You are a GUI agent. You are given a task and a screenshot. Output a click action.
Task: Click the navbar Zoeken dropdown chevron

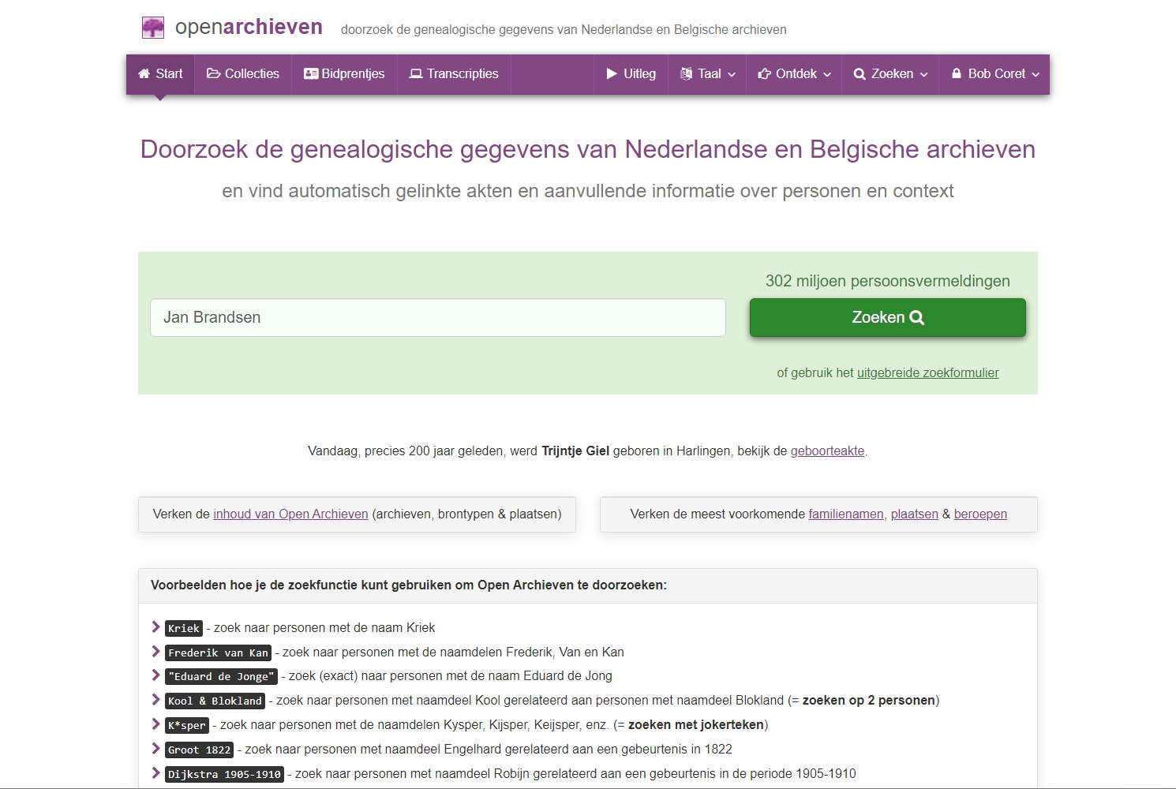pyautogui.click(x=924, y=75)
